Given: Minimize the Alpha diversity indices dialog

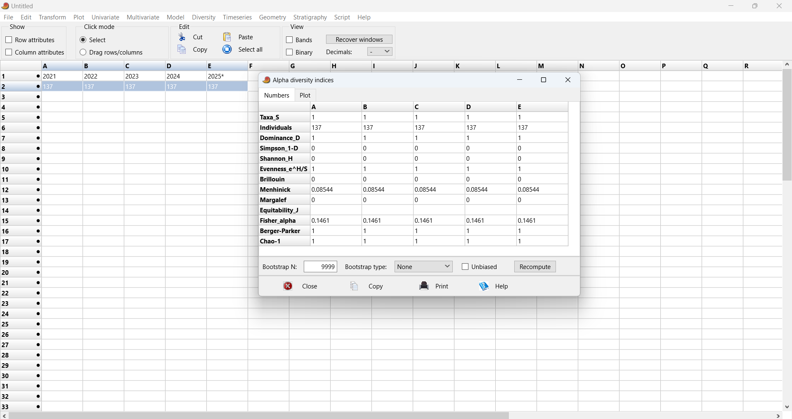Looking at the screenshot, I should pos(520,80).
